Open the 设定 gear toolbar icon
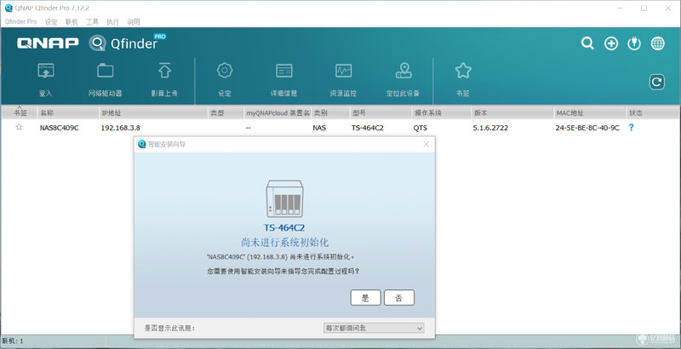Image resolution: width=681 pixels, height=349 pixels. tap(225, 71)
